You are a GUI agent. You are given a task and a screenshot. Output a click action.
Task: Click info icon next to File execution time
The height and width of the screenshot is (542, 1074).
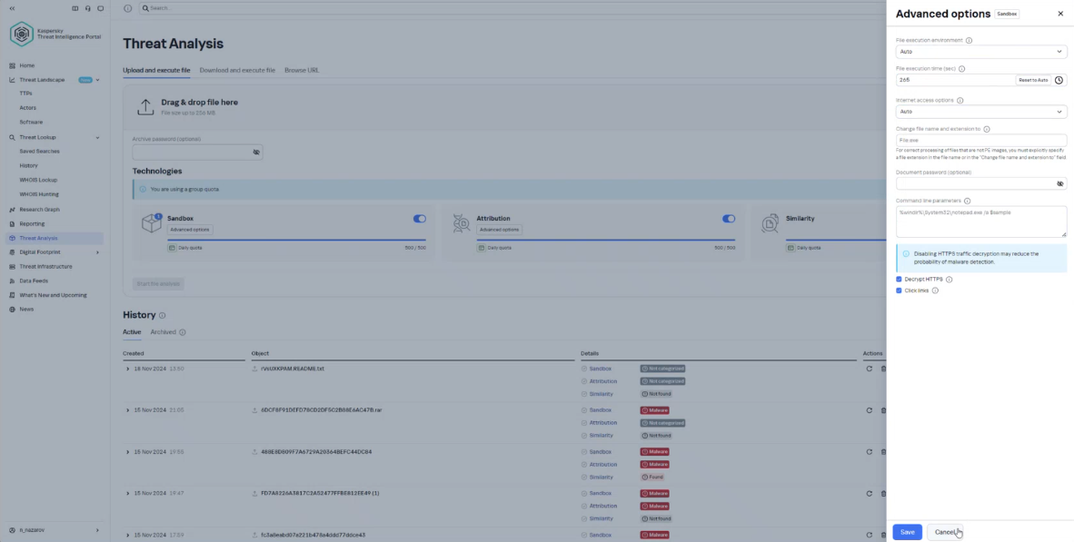point(961,69)
